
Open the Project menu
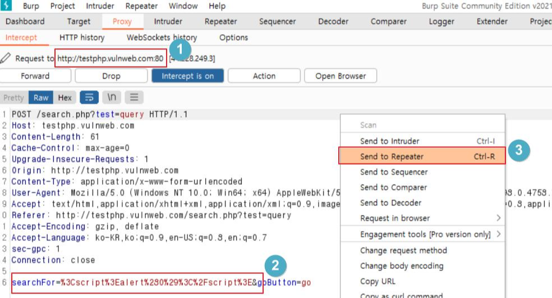[63, 6]
